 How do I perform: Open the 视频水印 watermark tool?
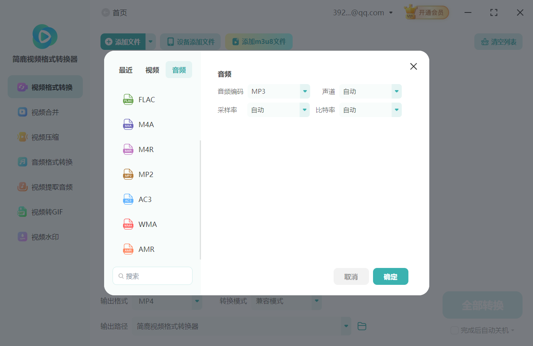pos(45,237)
